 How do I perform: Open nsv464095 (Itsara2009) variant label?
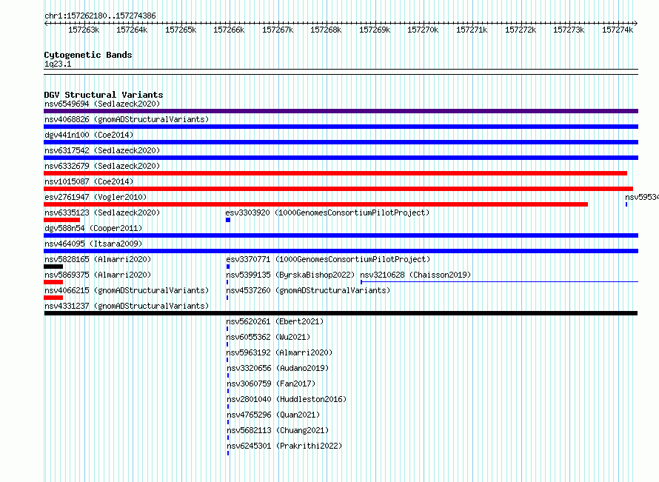click(x=93, y=244)
